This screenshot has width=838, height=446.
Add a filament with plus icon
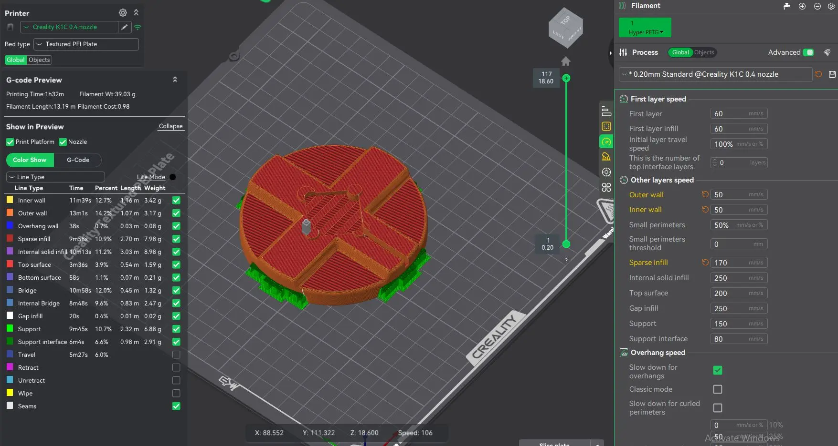(x=802, y=6)
